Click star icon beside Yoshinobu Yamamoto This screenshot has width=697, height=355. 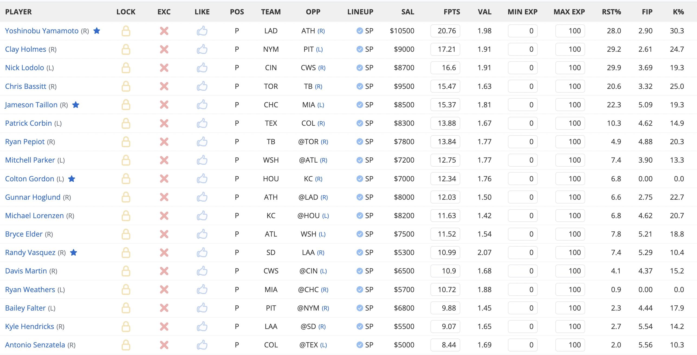(x=97, y=31)
